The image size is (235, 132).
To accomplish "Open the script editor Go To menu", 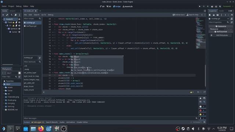I will pyautogui.click(x=44, y=15).
